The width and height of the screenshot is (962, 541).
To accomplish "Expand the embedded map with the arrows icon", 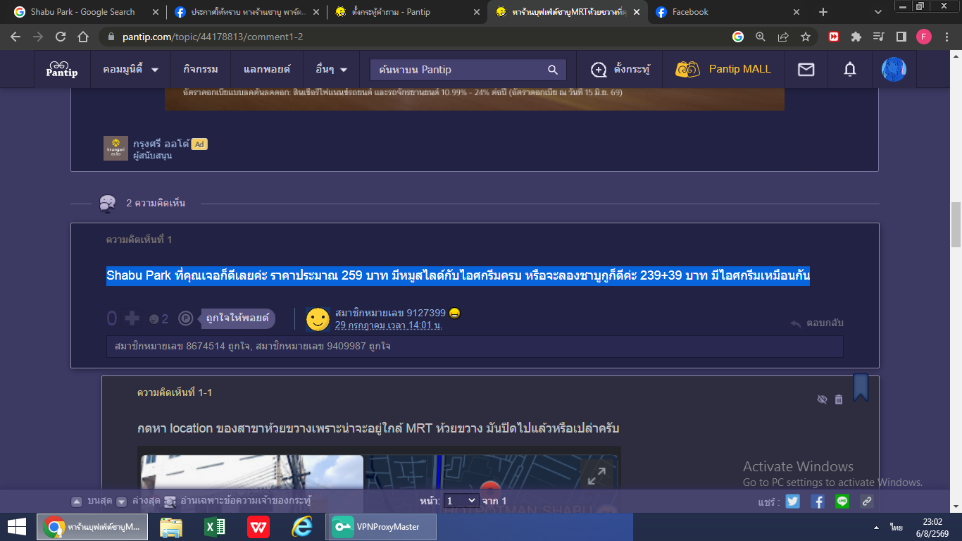I will click(x=596, y=477).
